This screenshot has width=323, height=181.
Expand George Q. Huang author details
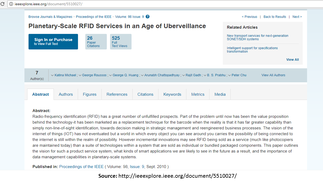(x=111, y=75)
